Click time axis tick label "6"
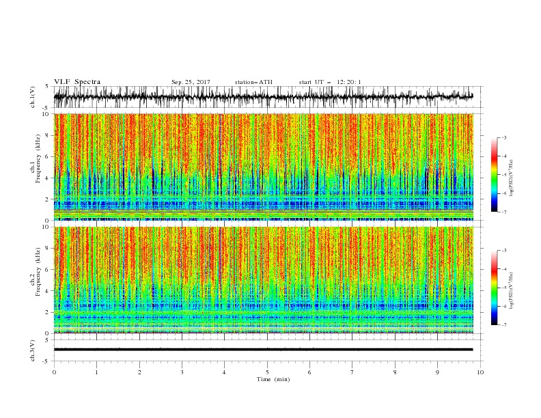This screenshot has width=541, height=418. (309, 372)
